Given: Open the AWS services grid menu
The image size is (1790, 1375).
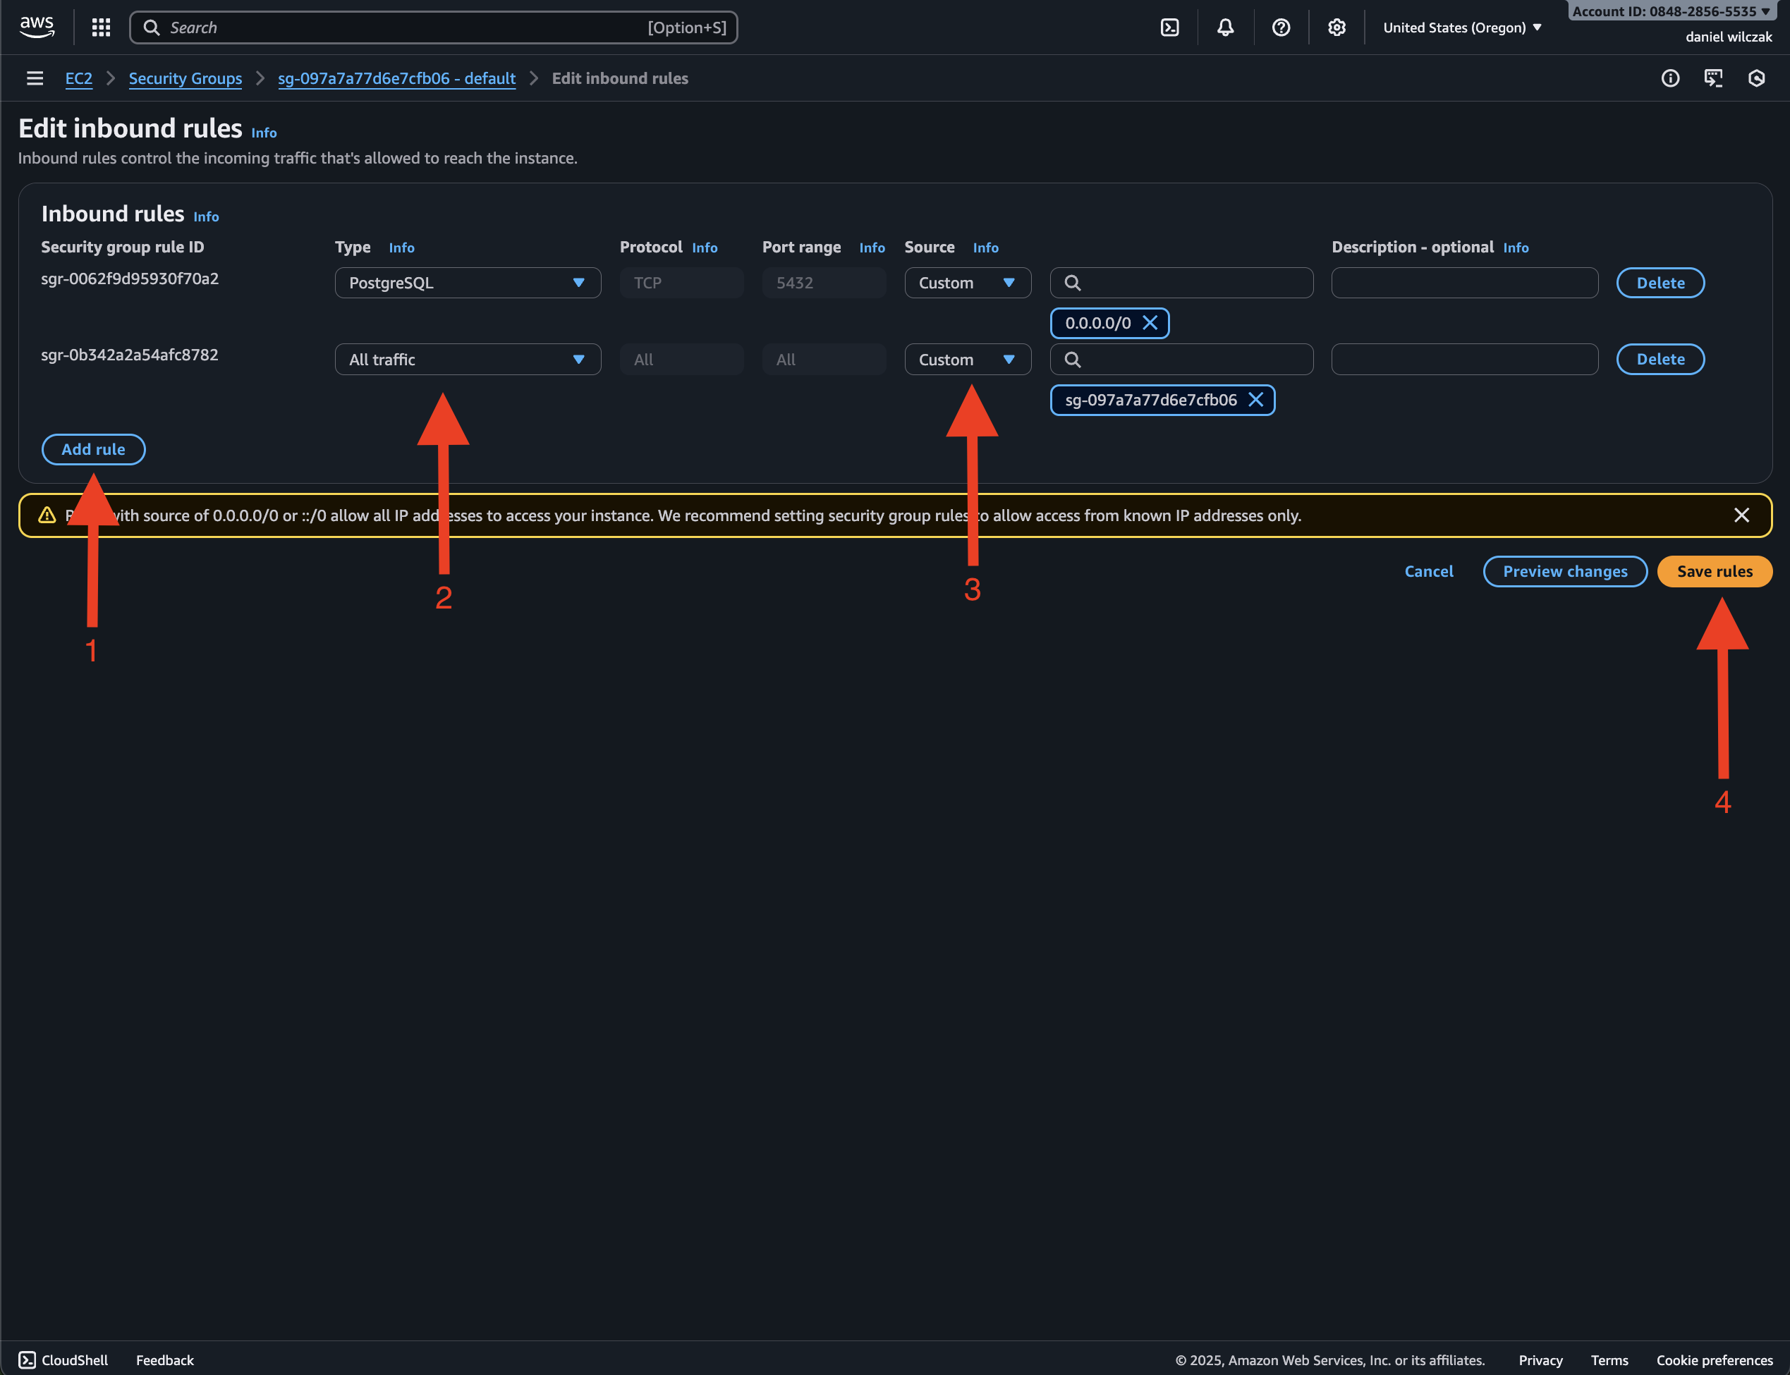Looking at the screenshot, I should point(101,28).
